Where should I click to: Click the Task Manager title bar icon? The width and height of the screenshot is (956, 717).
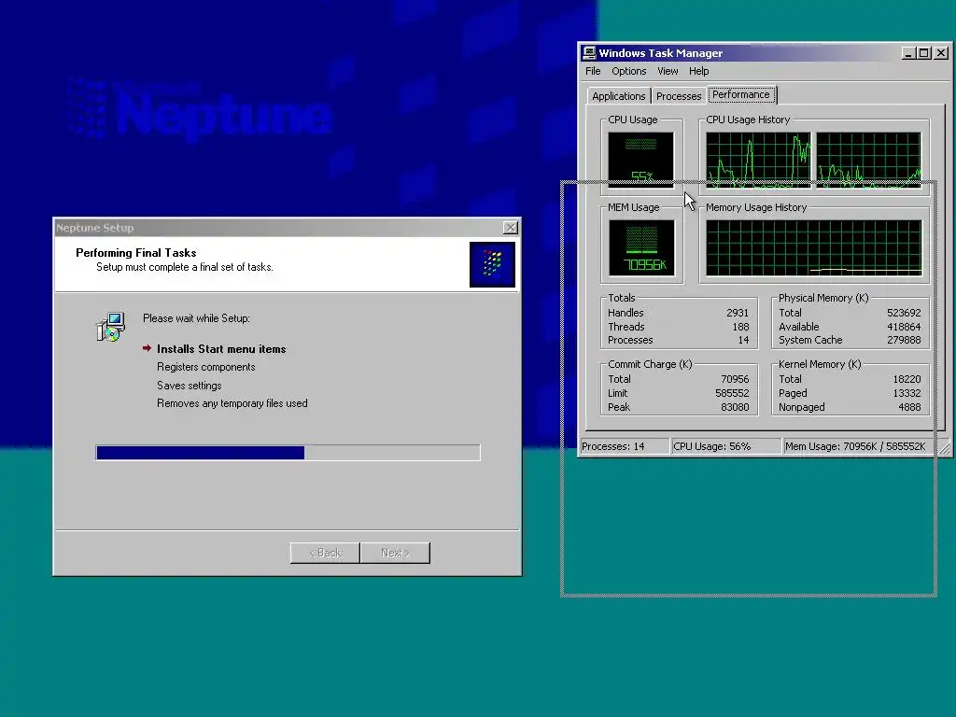tap(589, 53)
